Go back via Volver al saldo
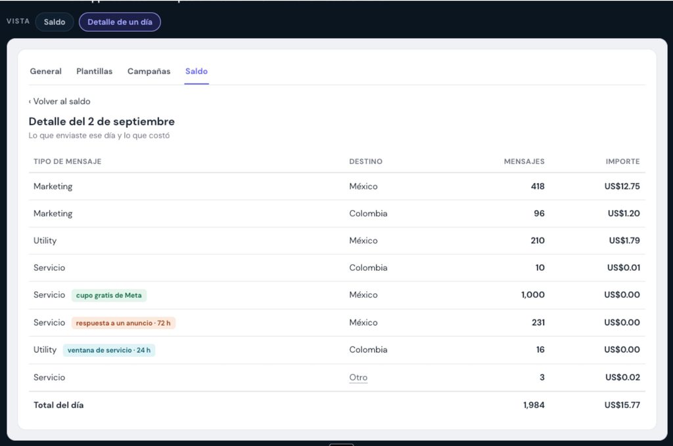 (60, 102)
